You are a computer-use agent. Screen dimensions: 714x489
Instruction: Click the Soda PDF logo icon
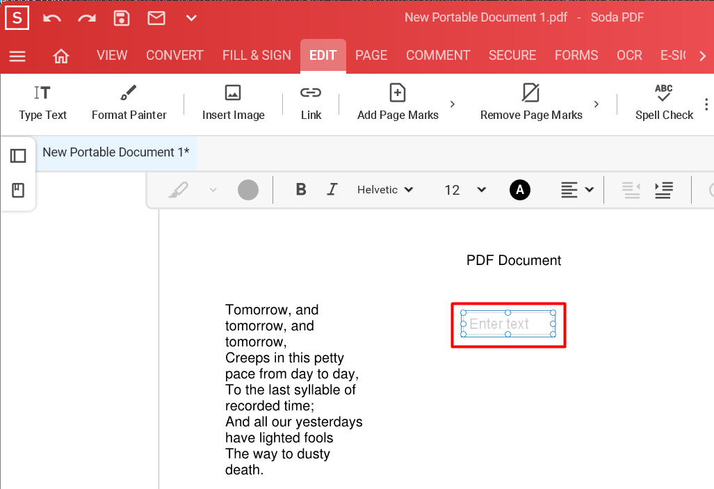[17, 18]
